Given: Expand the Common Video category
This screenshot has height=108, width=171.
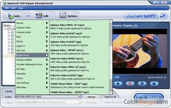Looking at the screenshot, I should coord(32,28).
